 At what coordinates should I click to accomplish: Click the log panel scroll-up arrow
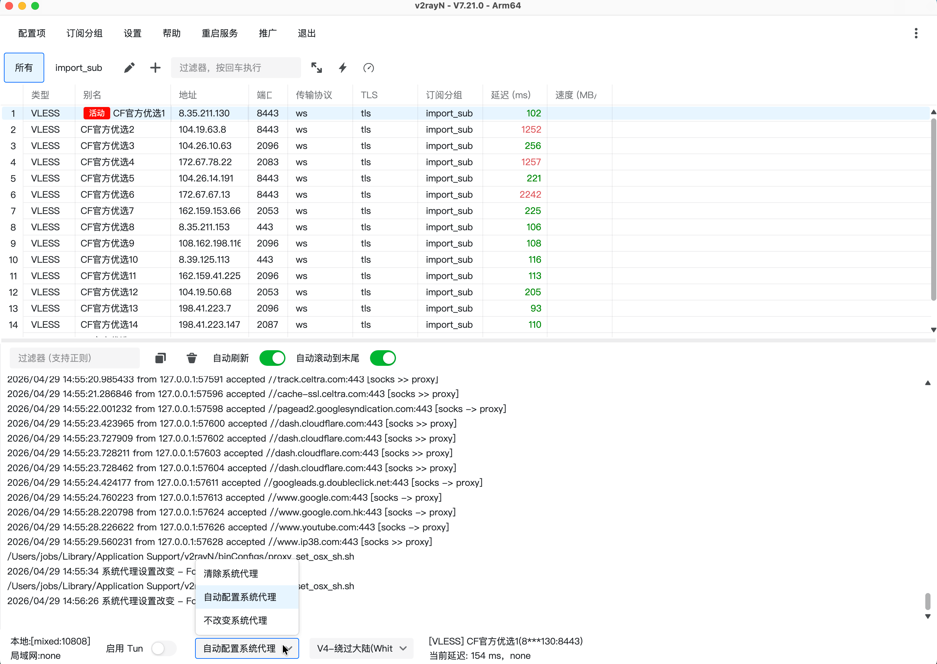[x=928, y=383]
